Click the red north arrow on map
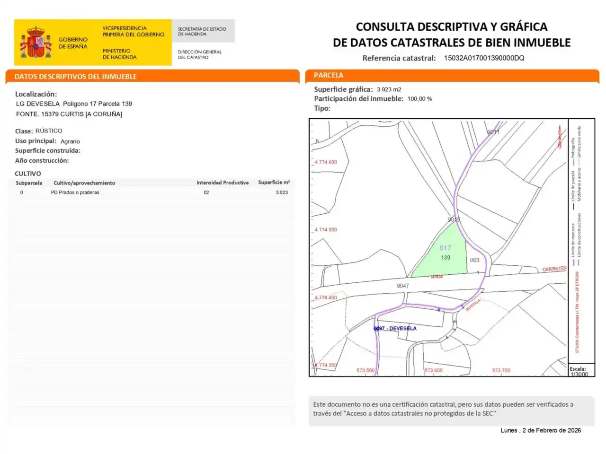 click(x=560, y=136)
